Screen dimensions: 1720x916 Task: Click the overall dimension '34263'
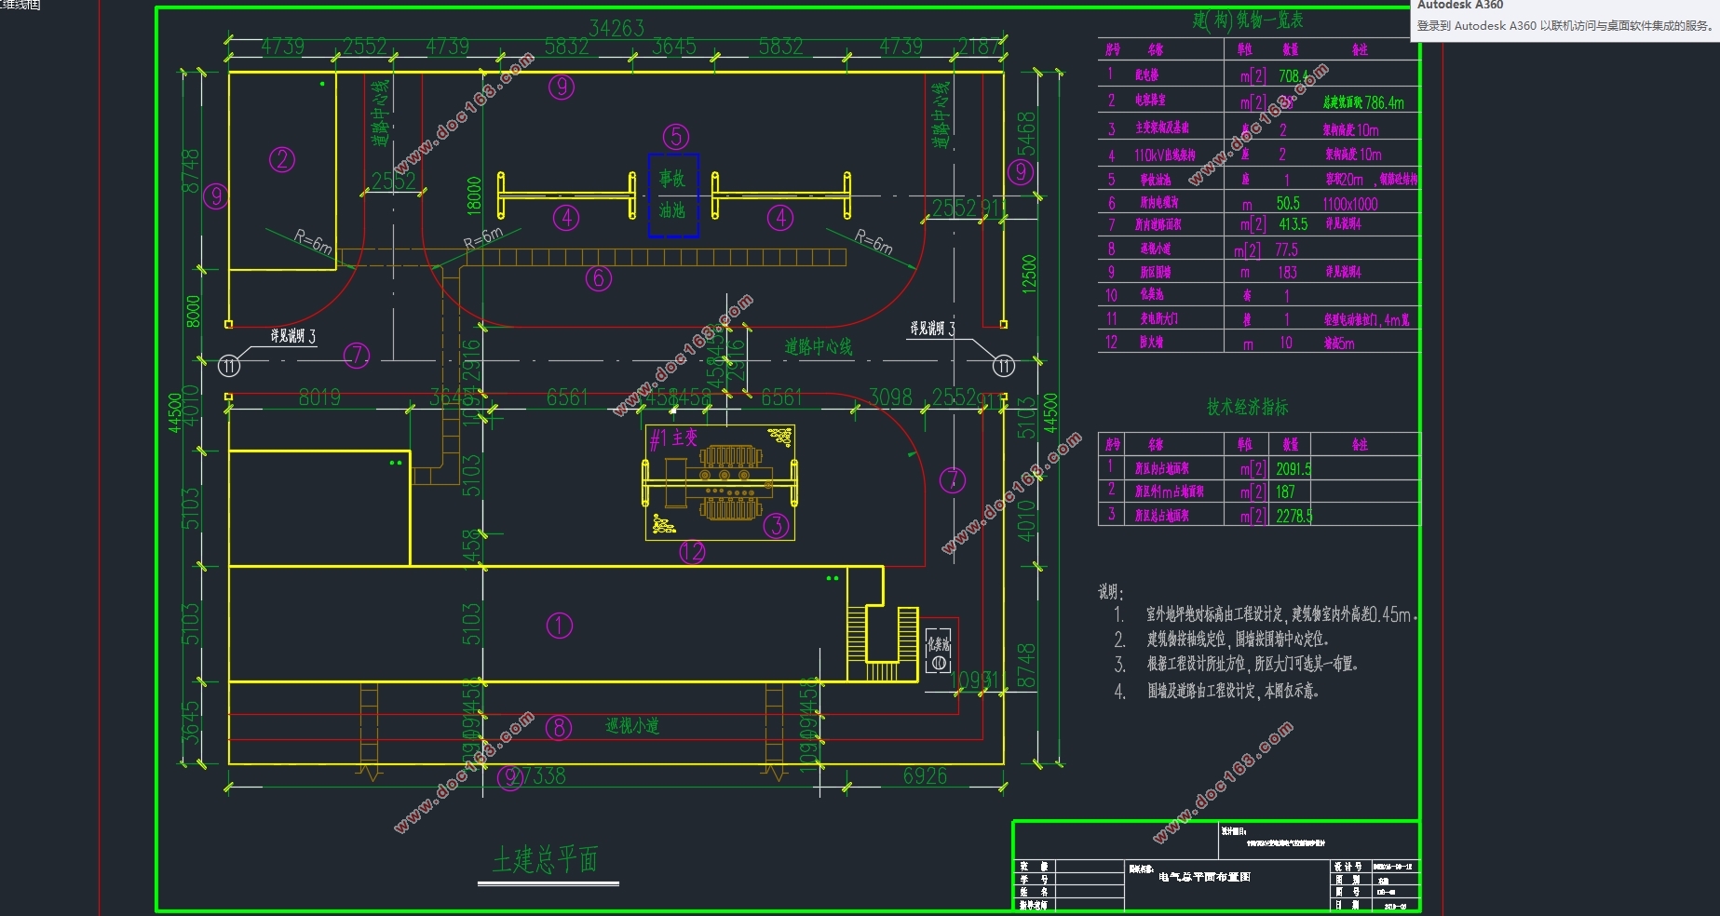[616, 29]
